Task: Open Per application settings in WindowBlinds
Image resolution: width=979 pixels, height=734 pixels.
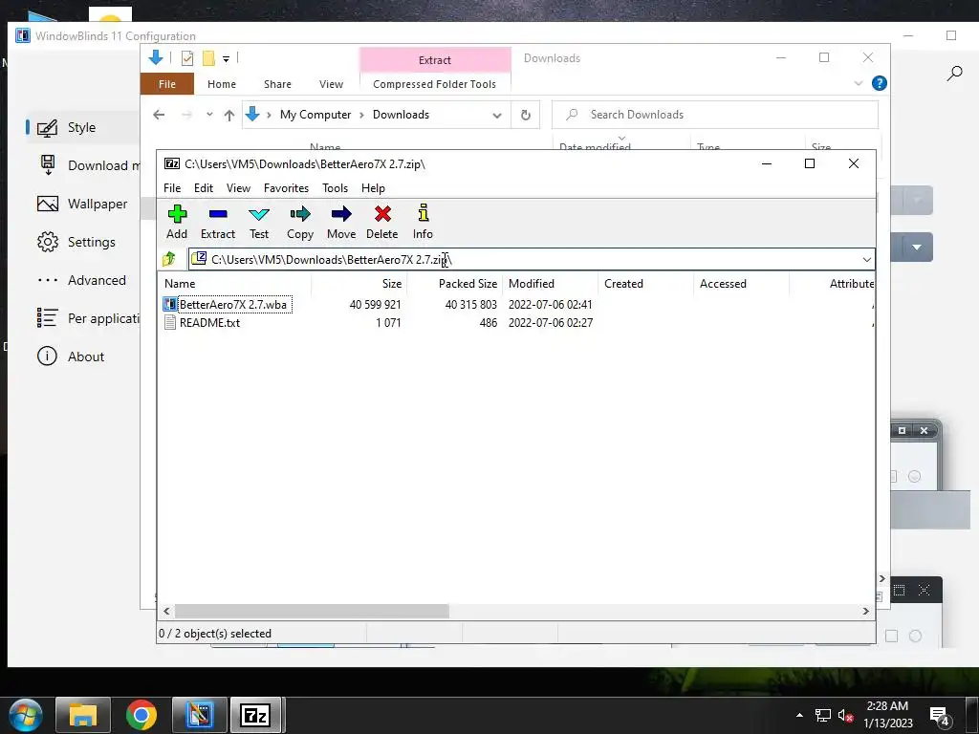Action: pyautogui.click(x=87, y=318)
